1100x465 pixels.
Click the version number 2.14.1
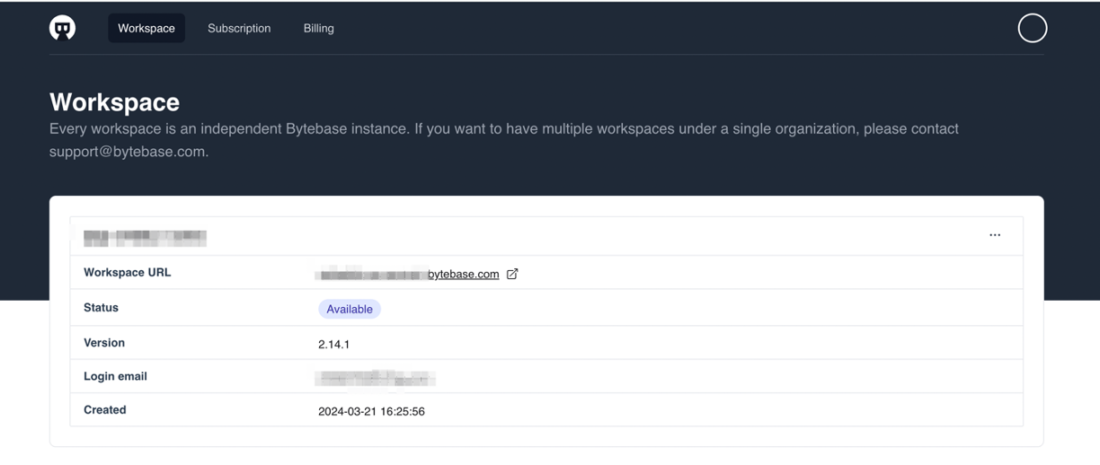point(333,344)
